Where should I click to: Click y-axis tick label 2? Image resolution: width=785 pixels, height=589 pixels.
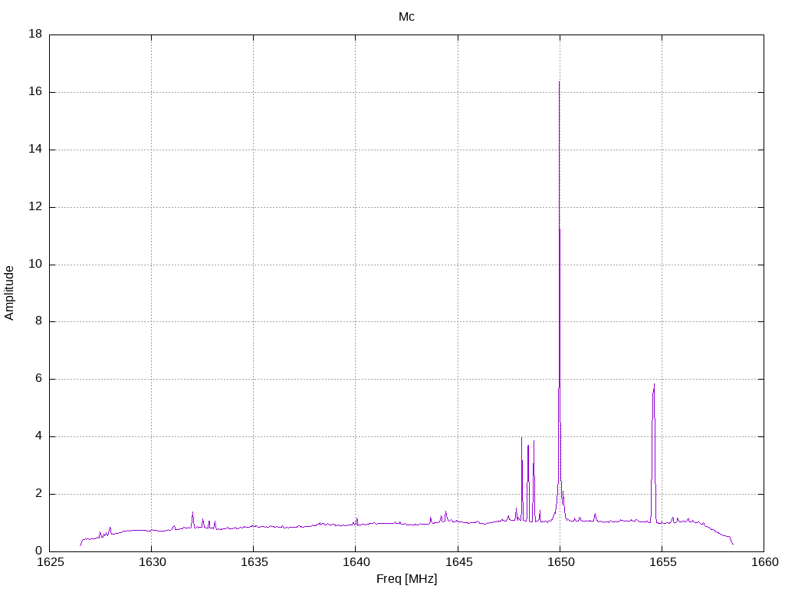pyautogui.click(x=38, y=494)
